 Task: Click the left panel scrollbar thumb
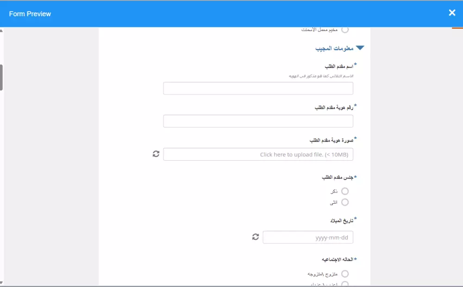click(x=1, y=77)
